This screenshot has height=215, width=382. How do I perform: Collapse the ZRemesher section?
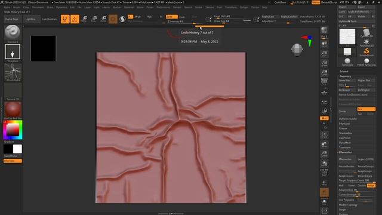point(345,152)
